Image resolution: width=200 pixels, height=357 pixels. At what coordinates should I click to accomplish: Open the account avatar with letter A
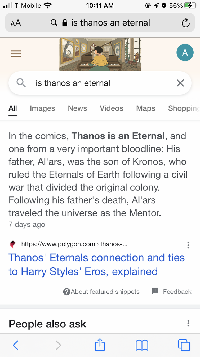tap(185, 53)
